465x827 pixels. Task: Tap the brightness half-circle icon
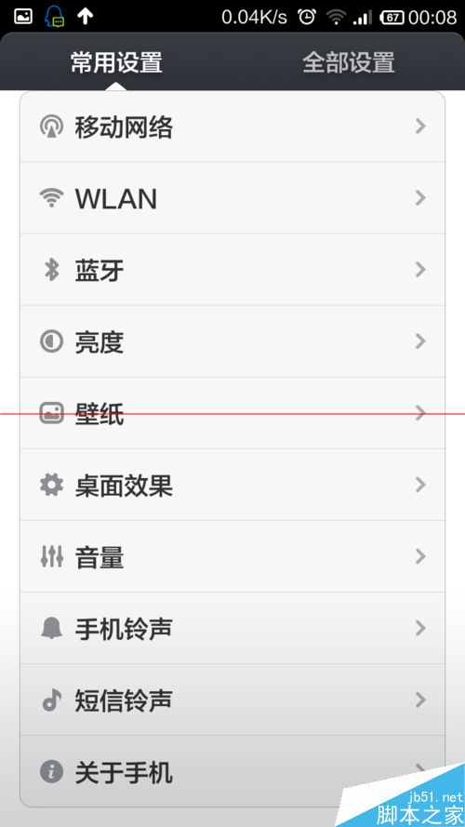pos(52,341)
